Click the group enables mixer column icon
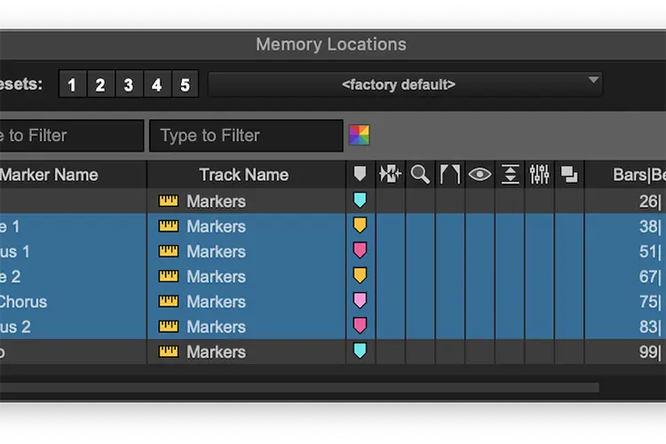 (x=539, y=174)
